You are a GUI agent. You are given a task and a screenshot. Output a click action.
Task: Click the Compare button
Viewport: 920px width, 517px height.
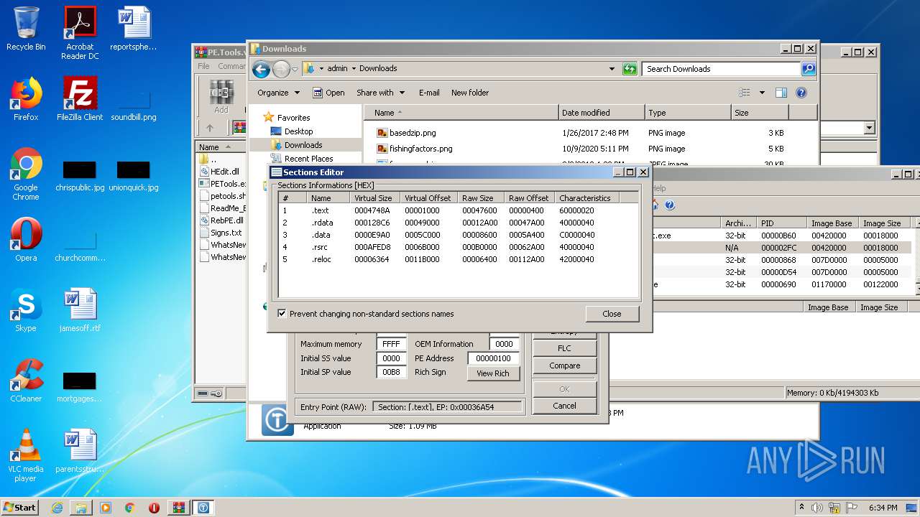565,365
